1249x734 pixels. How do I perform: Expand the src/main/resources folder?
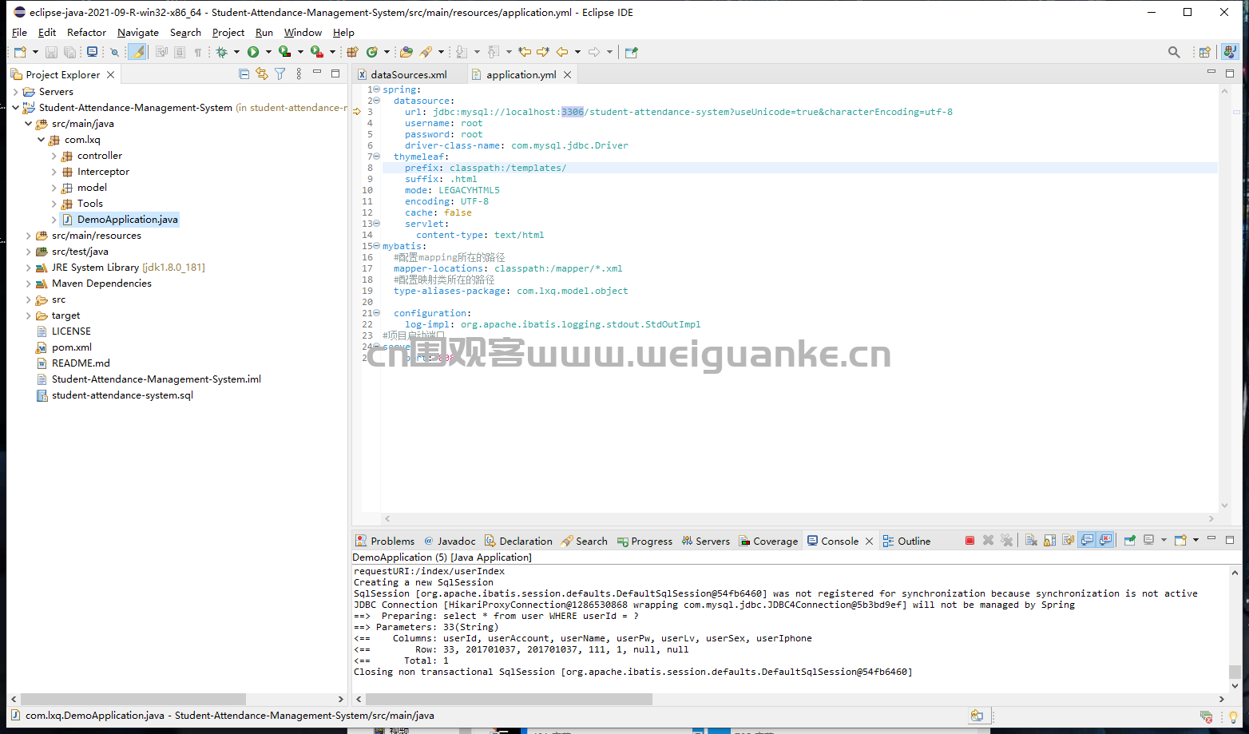29,236
